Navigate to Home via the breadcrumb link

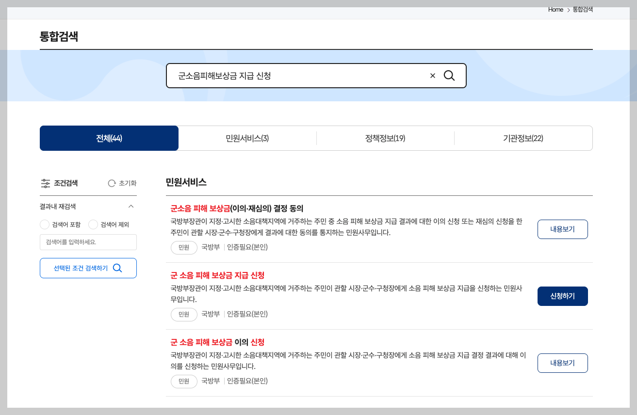[555, 9]
